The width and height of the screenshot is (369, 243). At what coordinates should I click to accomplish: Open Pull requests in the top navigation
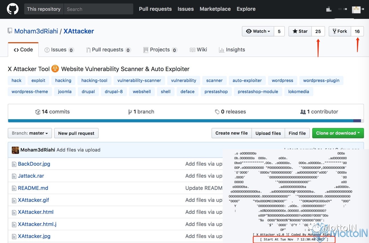coord(155,9)
